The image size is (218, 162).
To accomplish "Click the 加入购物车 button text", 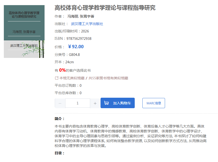I will pos(122,103).
